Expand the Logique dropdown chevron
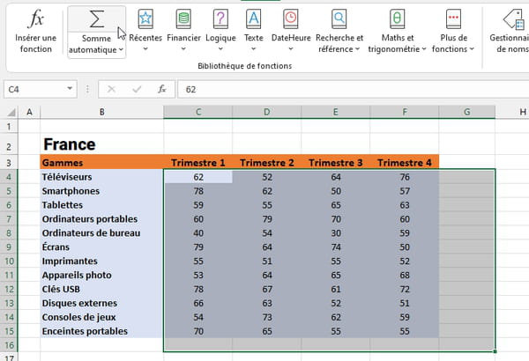Screen dimensions: 529x361 coord(220,49)
